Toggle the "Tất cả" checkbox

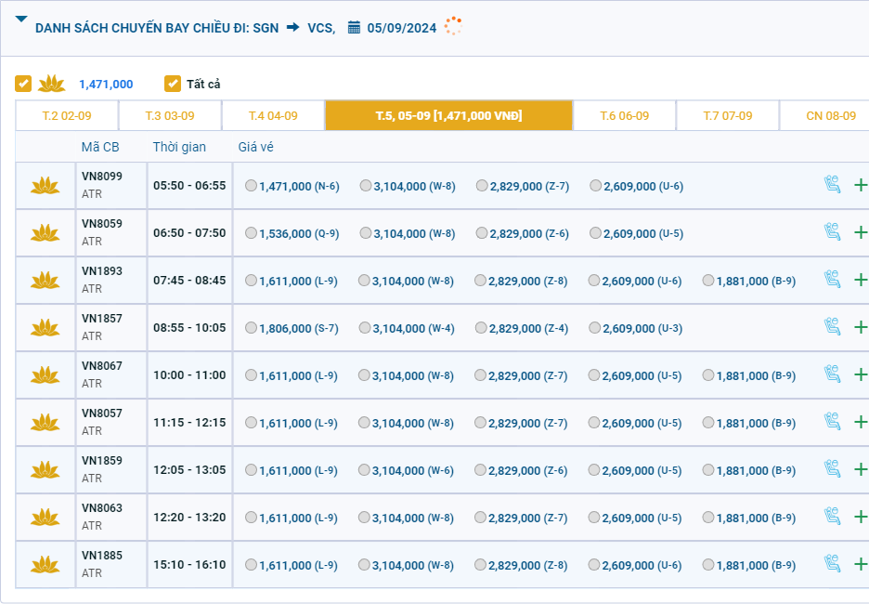click(x=173, y=84)
